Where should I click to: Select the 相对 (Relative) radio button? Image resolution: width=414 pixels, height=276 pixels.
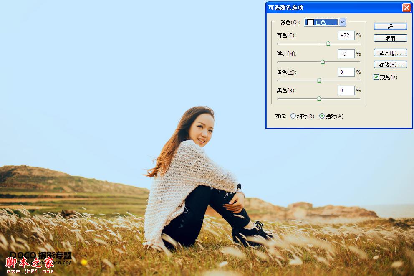293,116
